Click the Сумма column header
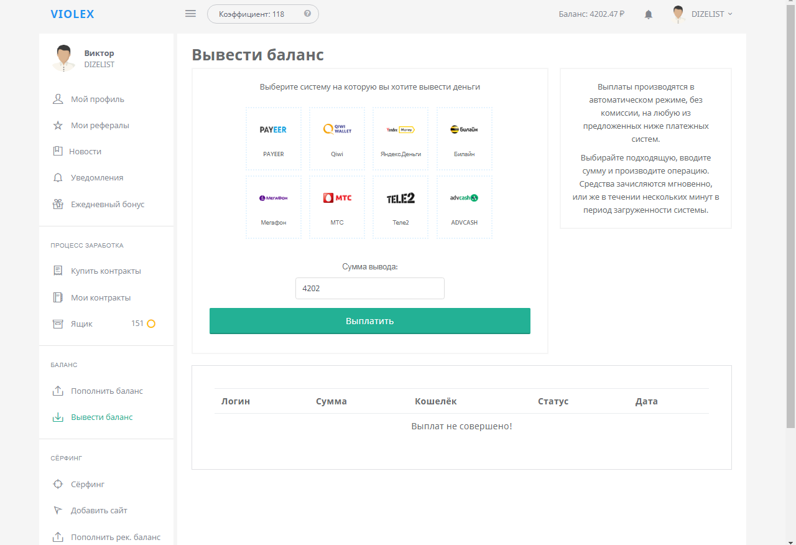The width and height of the screenshot is (796, 545). tap(331, 401)
